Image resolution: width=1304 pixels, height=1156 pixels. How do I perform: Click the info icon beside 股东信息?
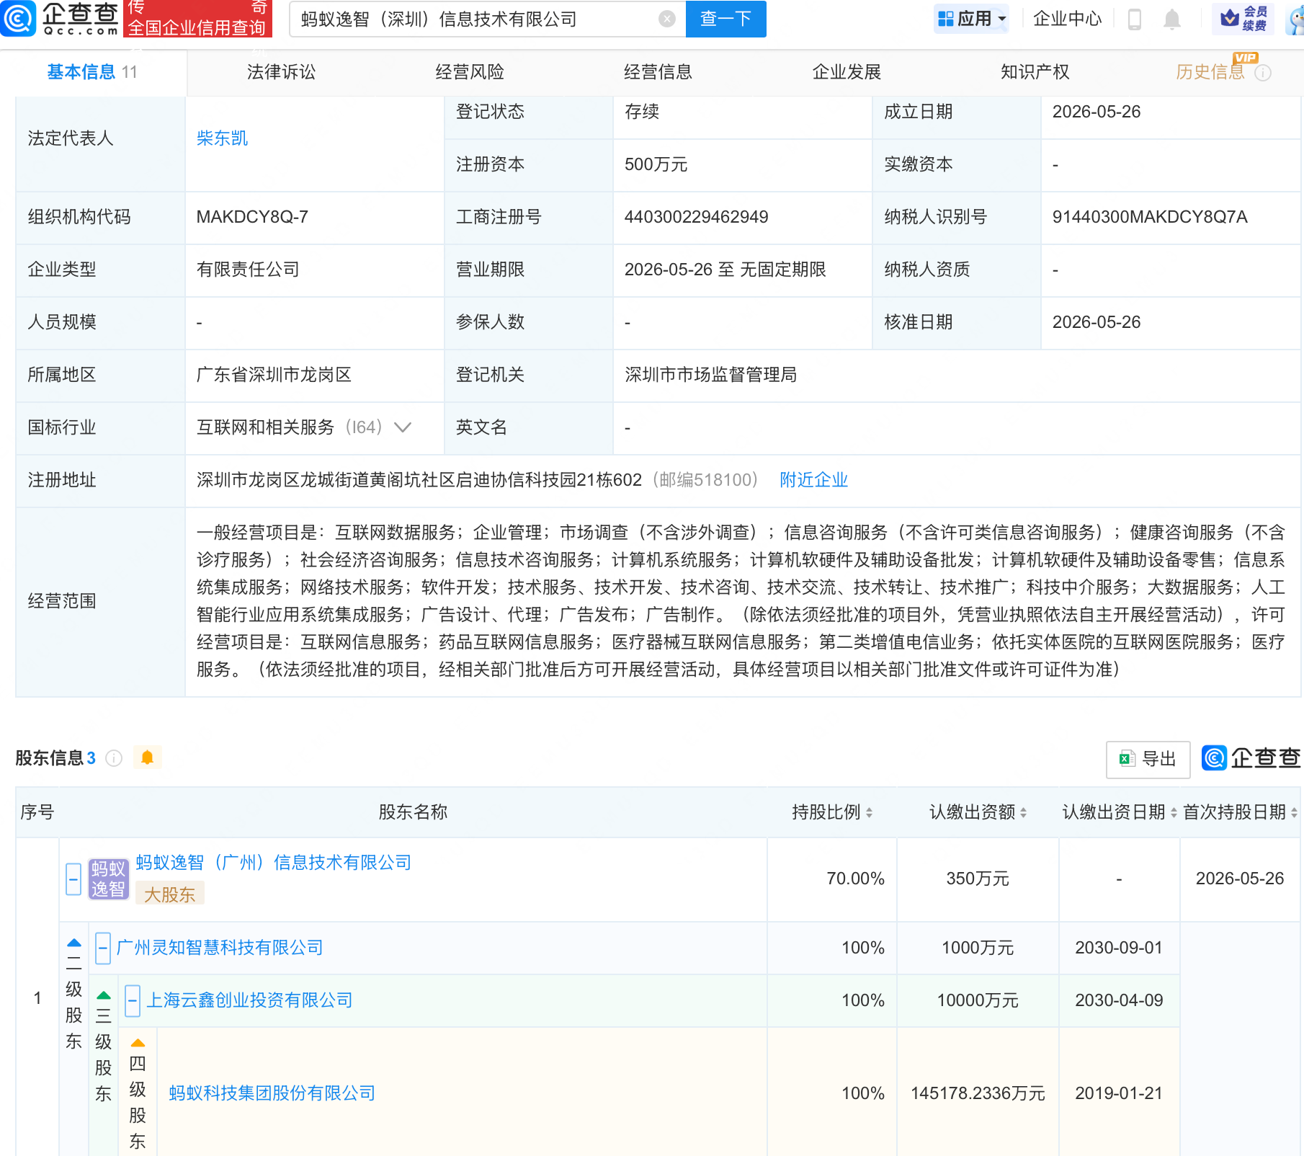click(x=114, y=758)
